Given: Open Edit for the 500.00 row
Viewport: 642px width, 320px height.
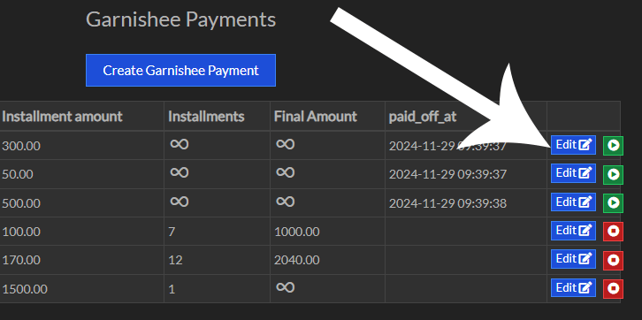Looking at the screenshot, I should [x=573, y=202].
